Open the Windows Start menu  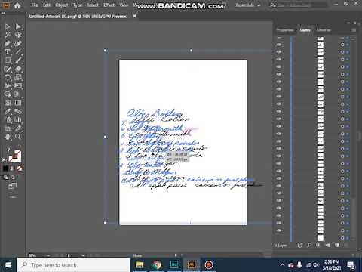8,265
